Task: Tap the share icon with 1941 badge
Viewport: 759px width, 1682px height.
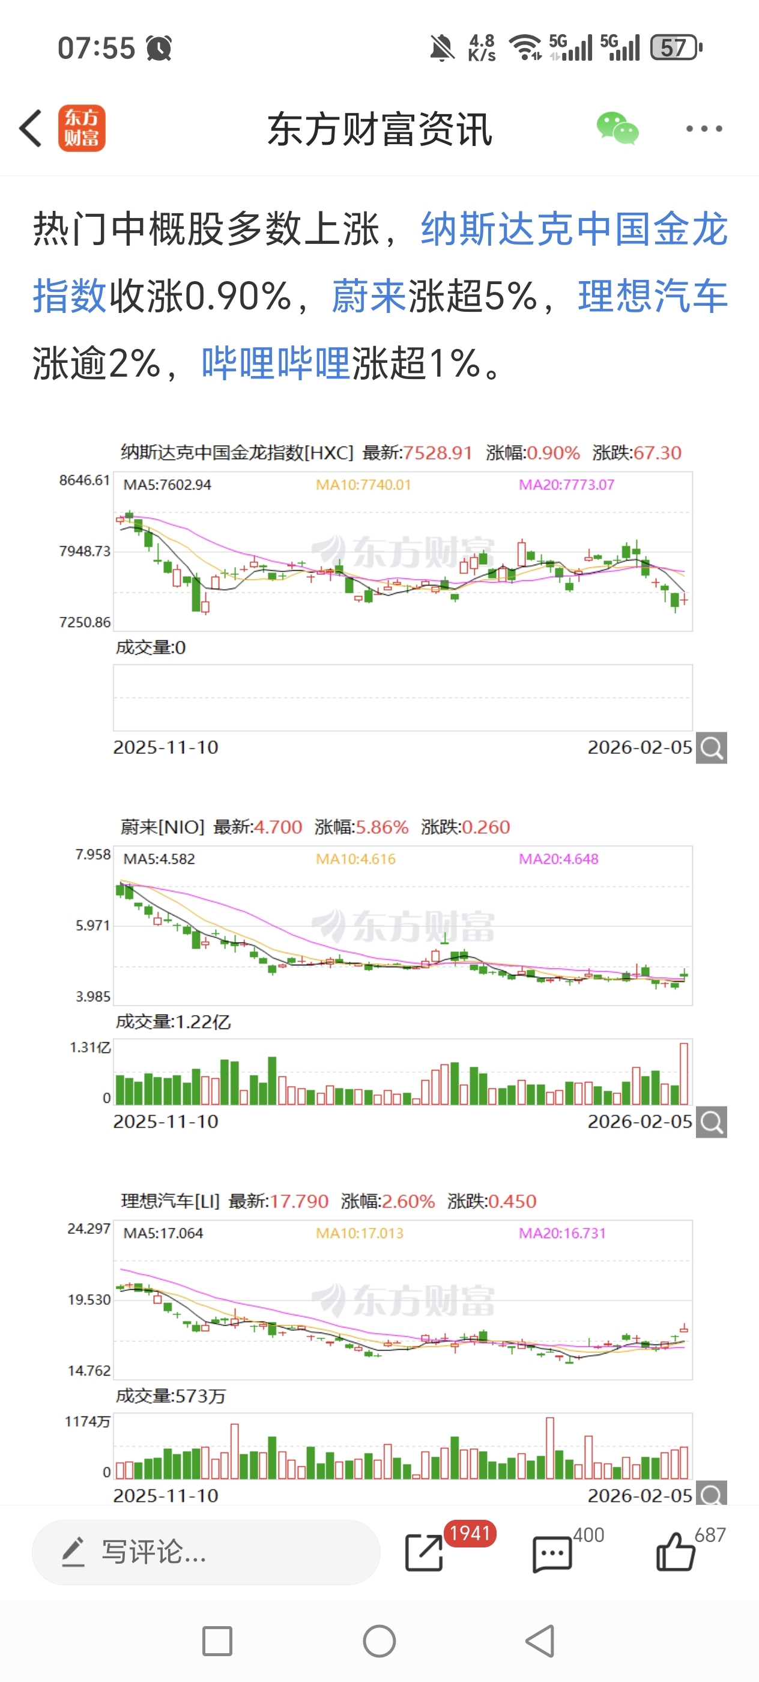Action: coord(425,1552)
